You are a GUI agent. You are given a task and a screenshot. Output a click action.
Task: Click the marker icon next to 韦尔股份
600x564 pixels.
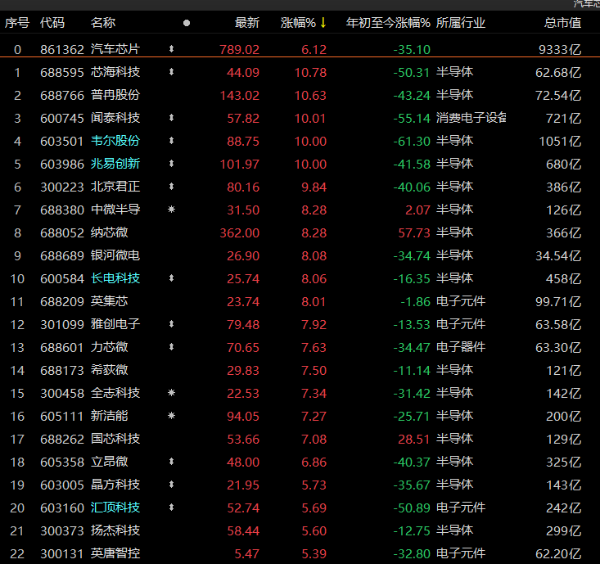pos(171,141)
